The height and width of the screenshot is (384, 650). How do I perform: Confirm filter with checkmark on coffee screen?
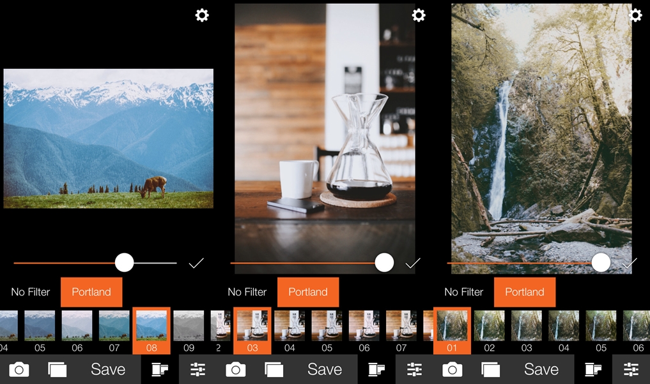pos(413,263)
